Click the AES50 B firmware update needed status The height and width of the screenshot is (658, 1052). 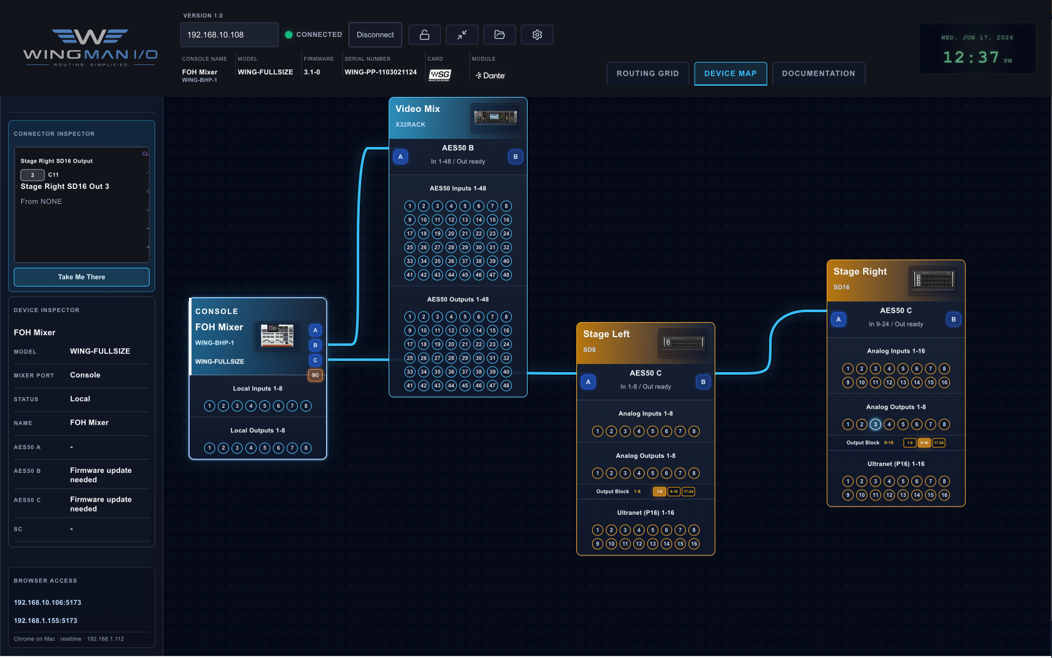(x=101, y=475)
